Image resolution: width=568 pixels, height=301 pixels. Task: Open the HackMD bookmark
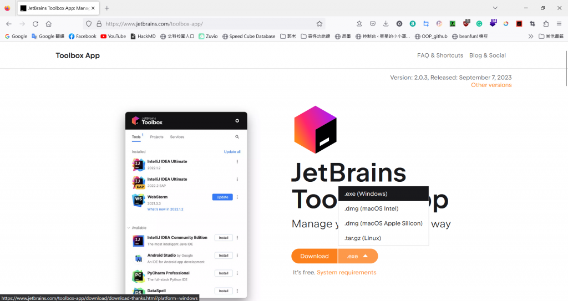(143, 36)
